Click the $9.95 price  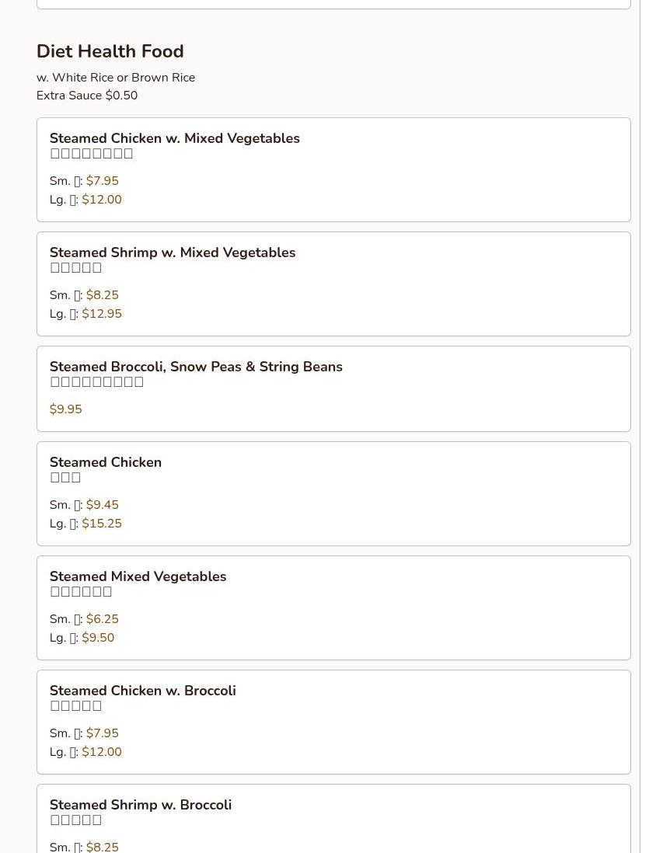pos(65,409)
